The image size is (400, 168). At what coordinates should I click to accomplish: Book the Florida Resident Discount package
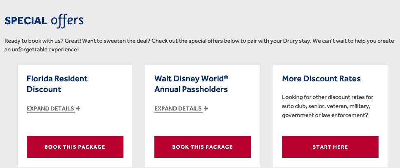[x=75, y=147]
